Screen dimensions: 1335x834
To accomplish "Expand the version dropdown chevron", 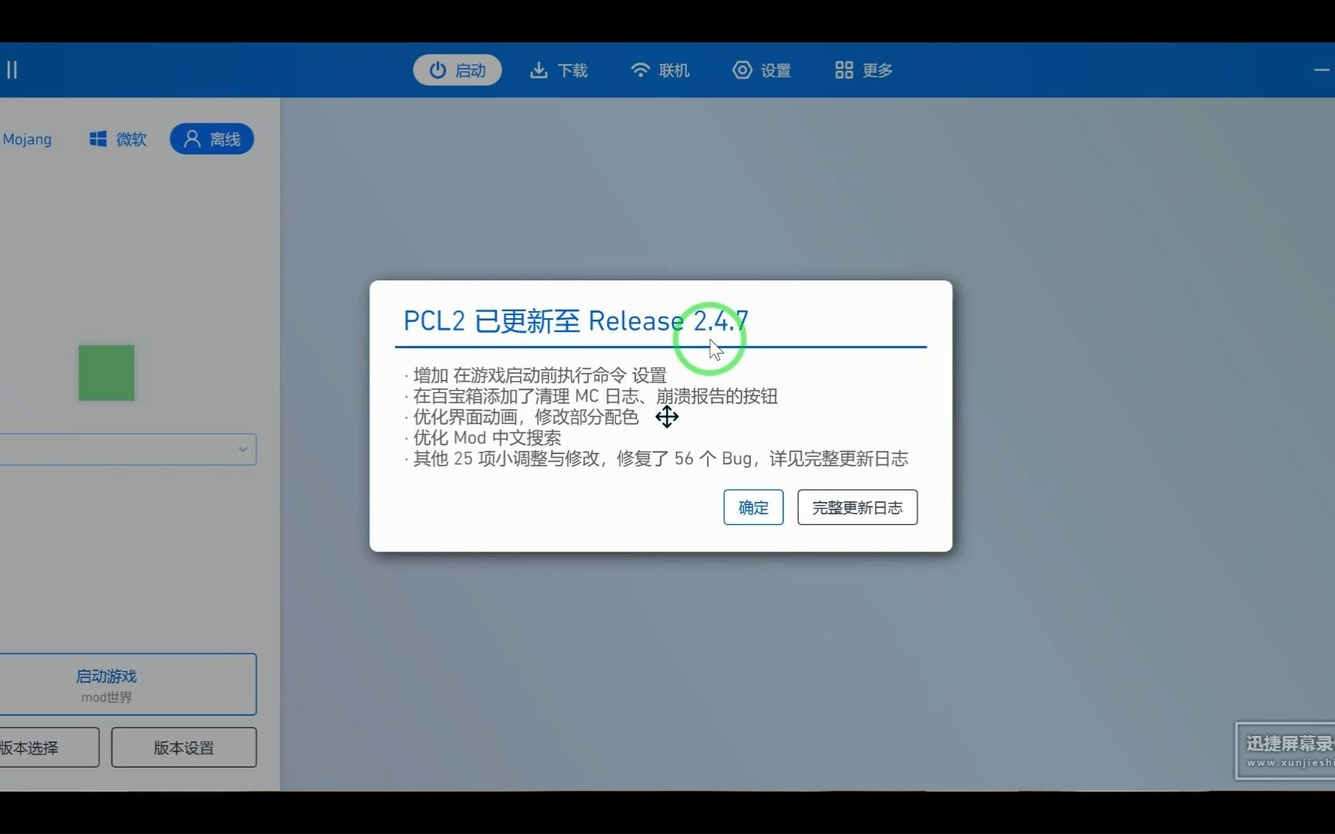I will coord(243,449).
